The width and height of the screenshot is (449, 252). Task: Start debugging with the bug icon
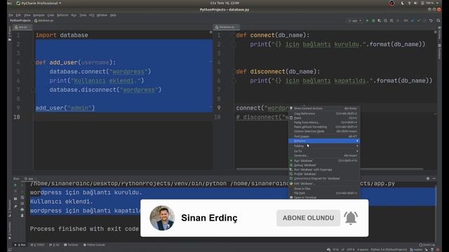pyautogui.click(x=373, y=20)
